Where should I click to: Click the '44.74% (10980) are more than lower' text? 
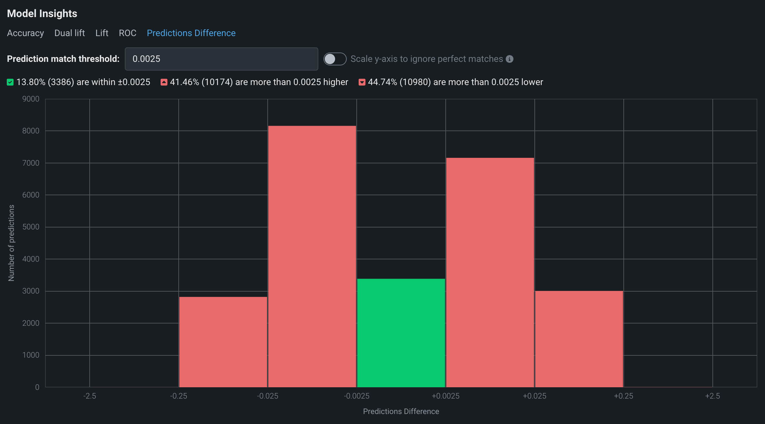pyautogui.click(x=455, y=82)
